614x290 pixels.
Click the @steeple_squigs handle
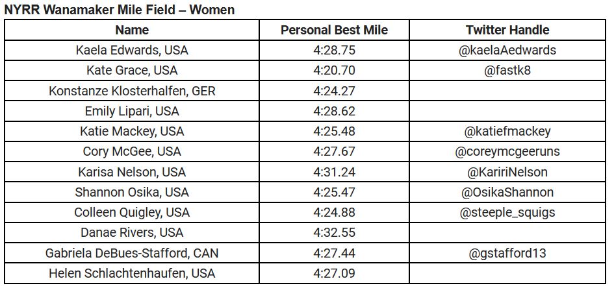[507, 213]
